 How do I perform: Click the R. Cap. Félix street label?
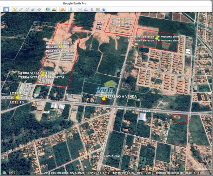click(144, 138)
